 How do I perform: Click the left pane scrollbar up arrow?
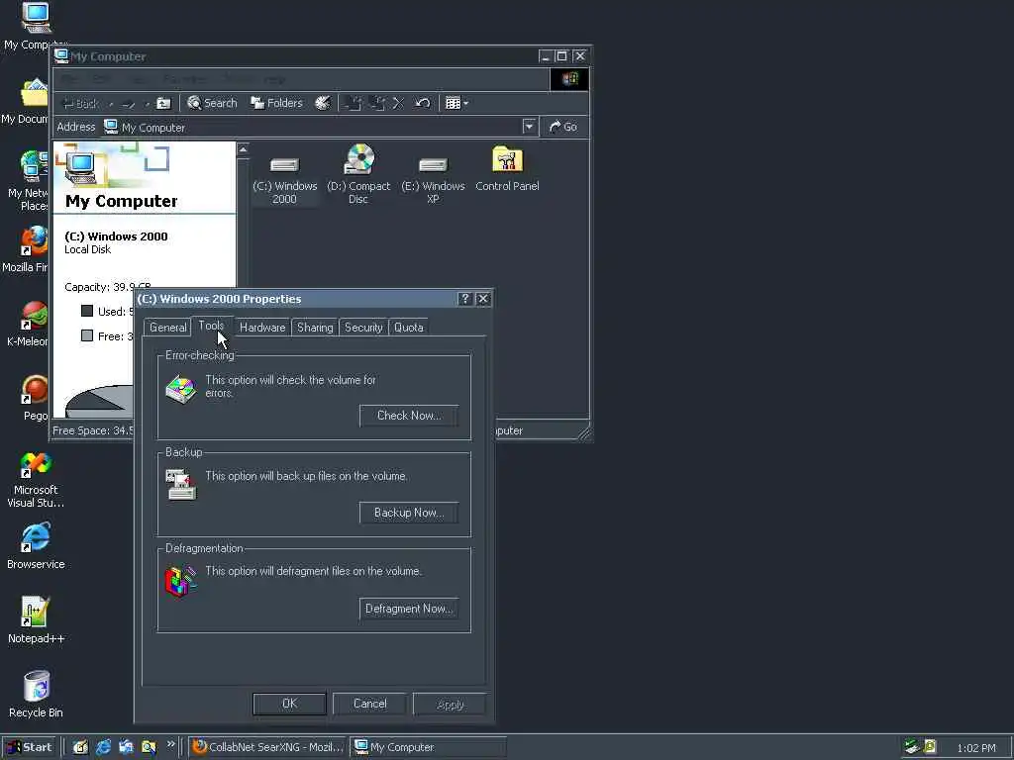pyautogui.click(x=244, y=150)
